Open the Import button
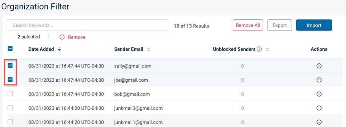The height and width of the screenshot is (127, 346). [x=314, y=25]
